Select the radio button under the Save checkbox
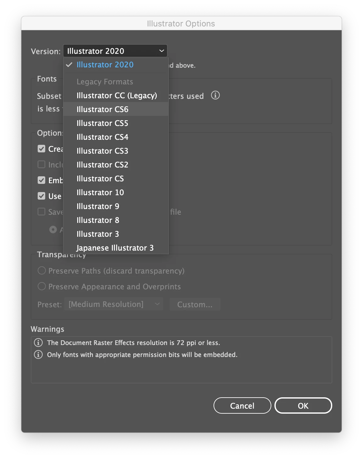This screenshot has height=459, width=363. (x=53, y=229)
